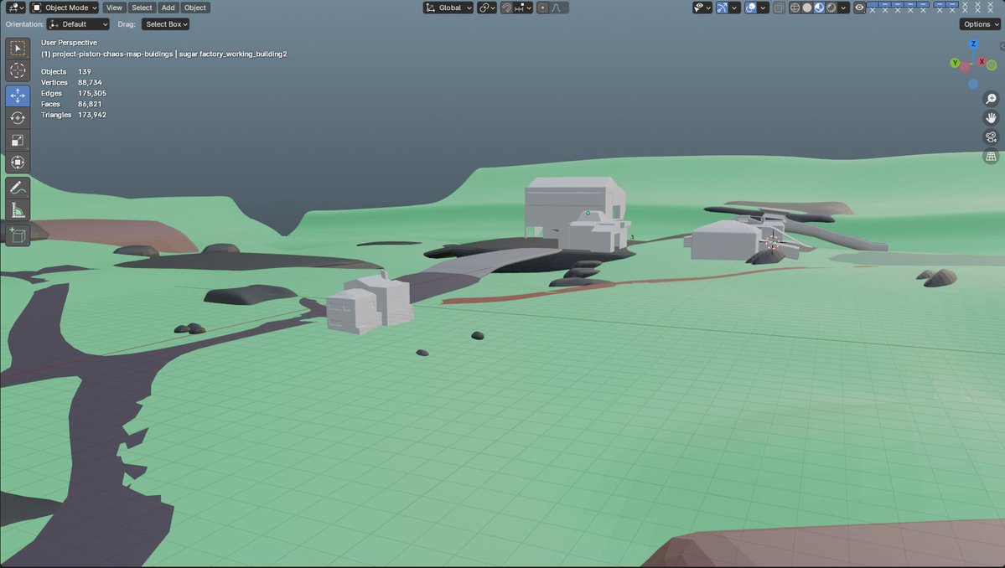1005x568 pixels.
Task: Toggle snapping with the magnet icon
Action: coord(505,7)
